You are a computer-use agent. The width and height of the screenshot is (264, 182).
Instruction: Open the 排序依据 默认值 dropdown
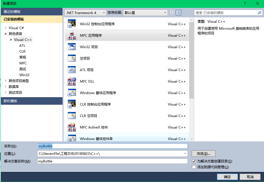tap(145, 13)
